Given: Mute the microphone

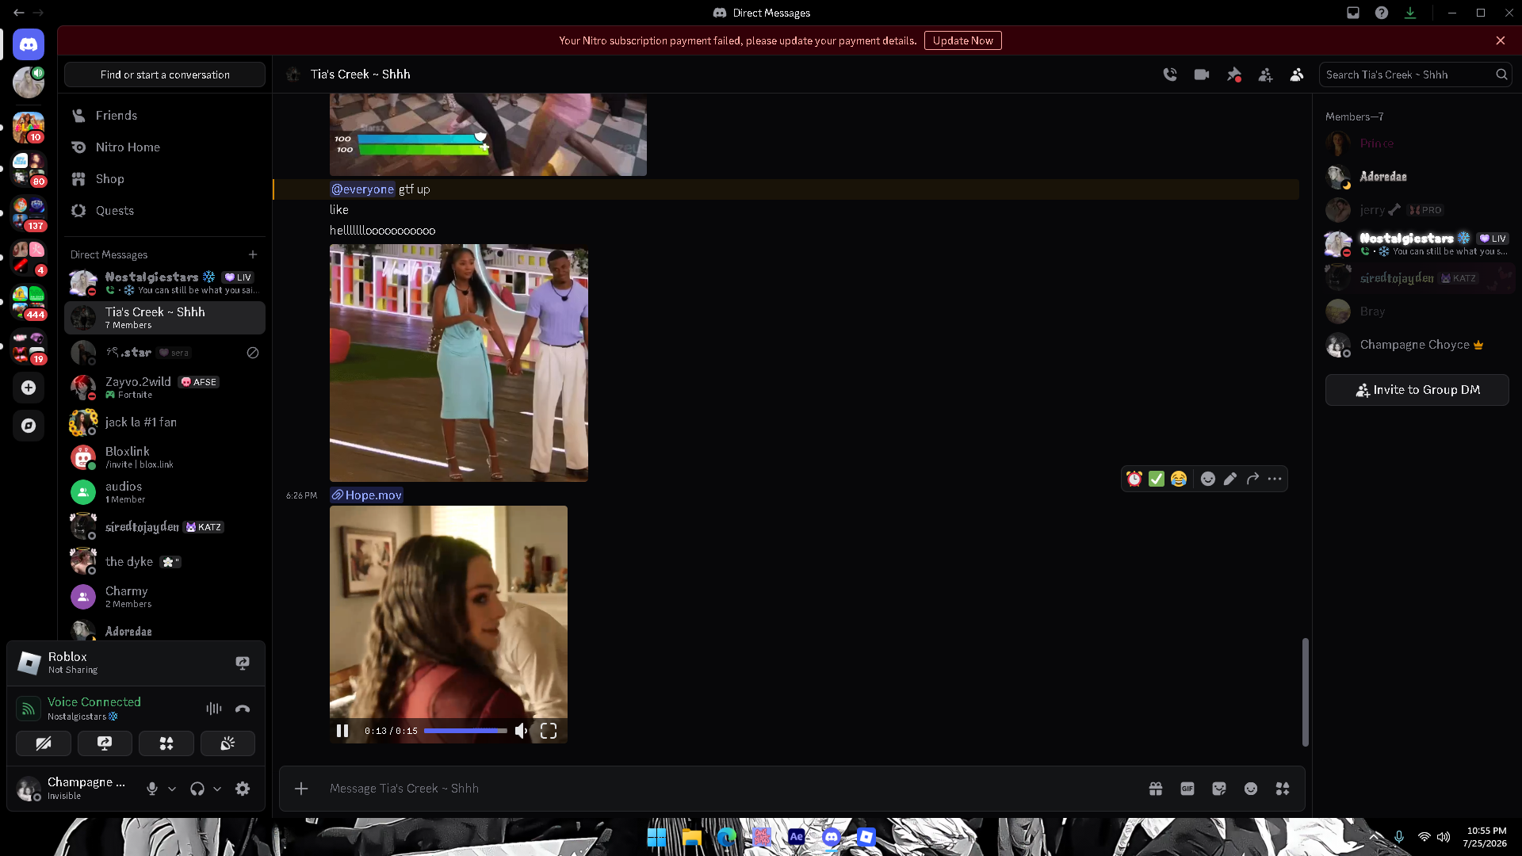Looking at the screenshot, I should click(152, 789).
